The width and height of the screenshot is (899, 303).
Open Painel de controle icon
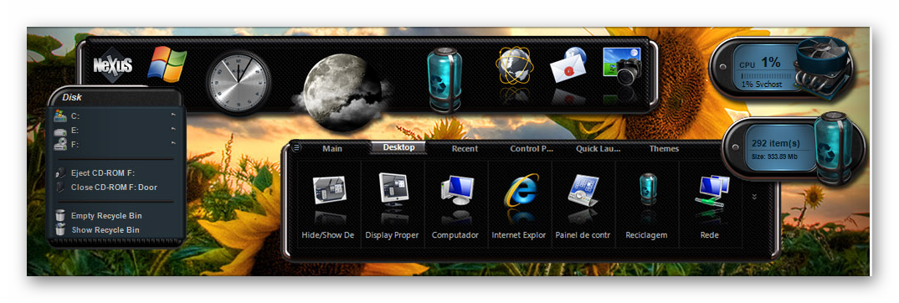point(583,190)
